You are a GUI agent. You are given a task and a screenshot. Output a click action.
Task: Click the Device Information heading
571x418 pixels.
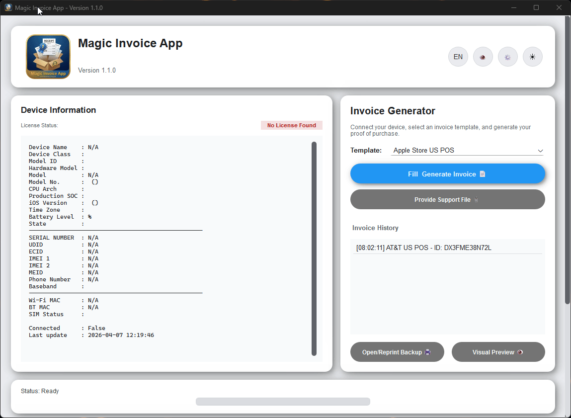tap(58, 110)
